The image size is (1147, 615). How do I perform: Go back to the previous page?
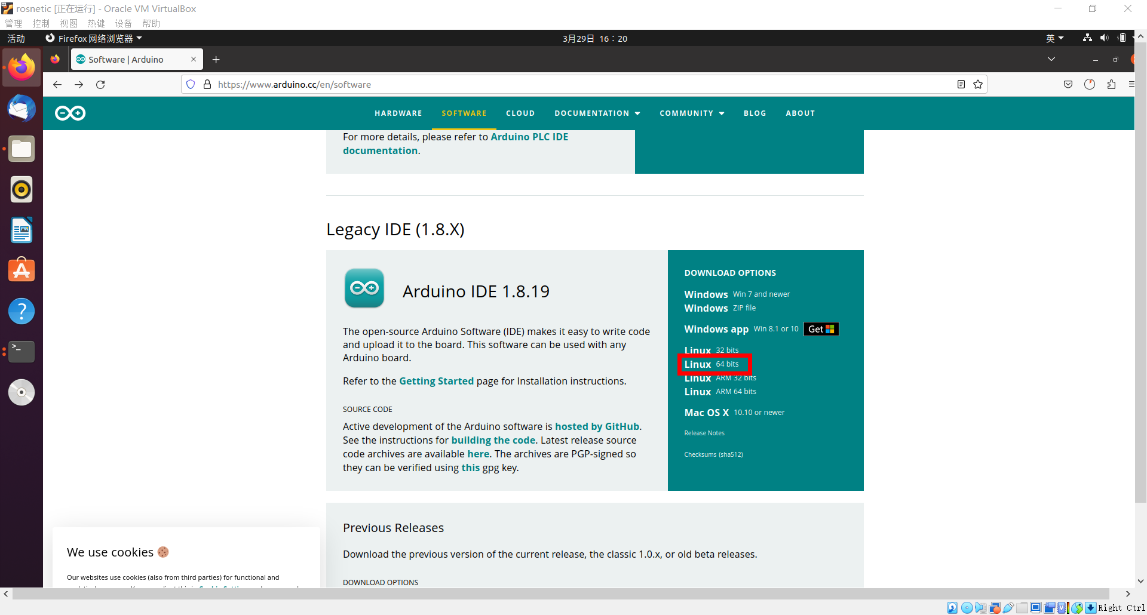pyautogui.click(x=57, y=85)
